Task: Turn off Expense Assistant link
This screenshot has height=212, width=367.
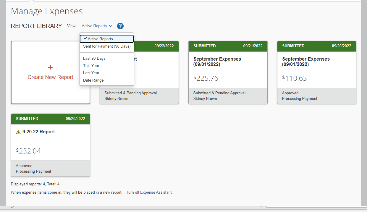Action: 149,192
